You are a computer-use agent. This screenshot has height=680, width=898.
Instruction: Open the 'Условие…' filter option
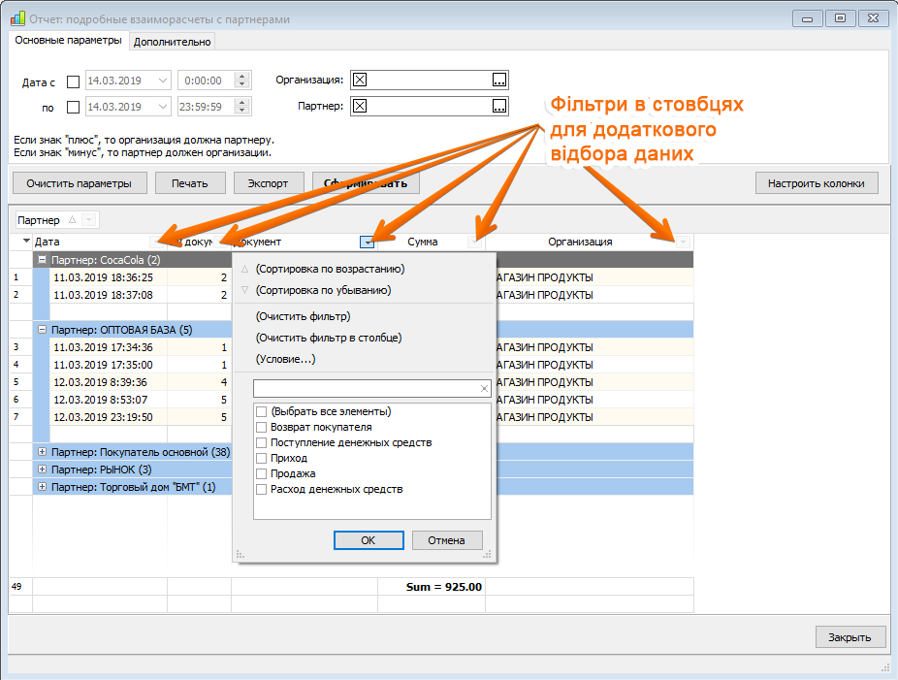[x=285, y=359]
